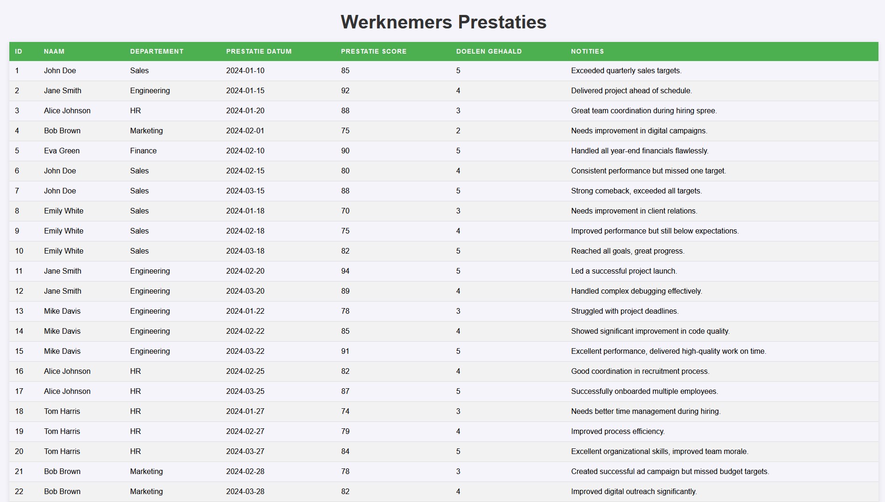The height and width of the screenshot is (502, 885).
Task: Click note 'Exceeded quarterly sales targets.'
Action: 626,70
